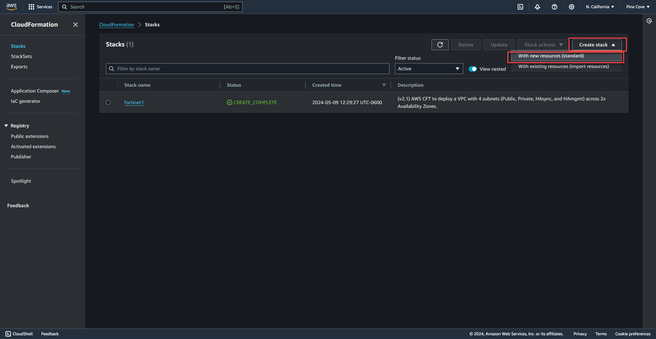The height and width of the screenshot is (339, 656).
Task: Refresh the stacks list
Action: (440, 45)
